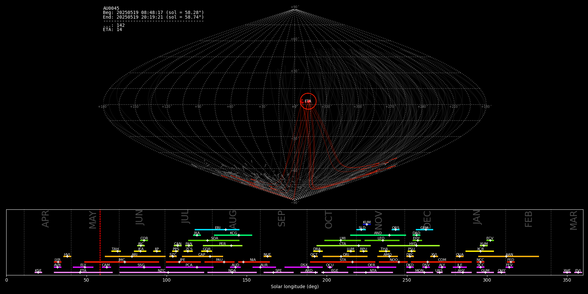Select the NOO shower bar
The width and height of the screenshot is (588, 294).
click(x=393, y=262)
